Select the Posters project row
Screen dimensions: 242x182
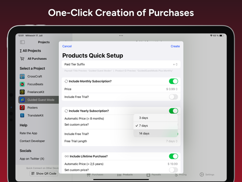[39, 108]
